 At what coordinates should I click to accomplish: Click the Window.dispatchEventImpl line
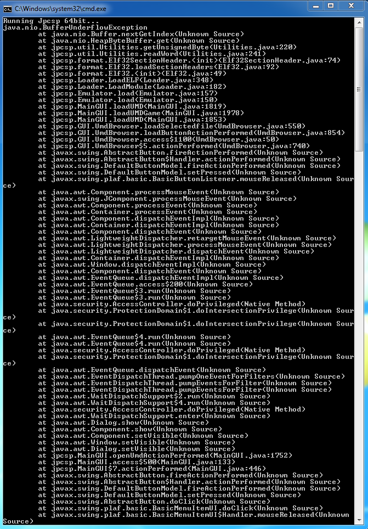152,264
